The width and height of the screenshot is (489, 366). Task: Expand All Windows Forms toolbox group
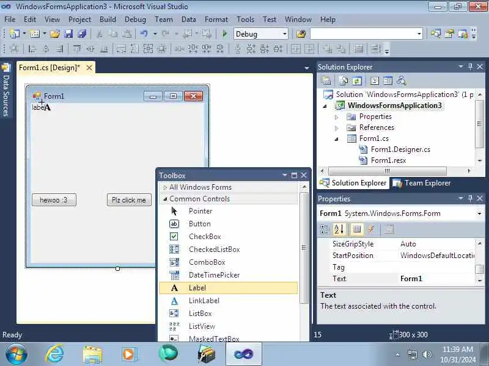165,187
